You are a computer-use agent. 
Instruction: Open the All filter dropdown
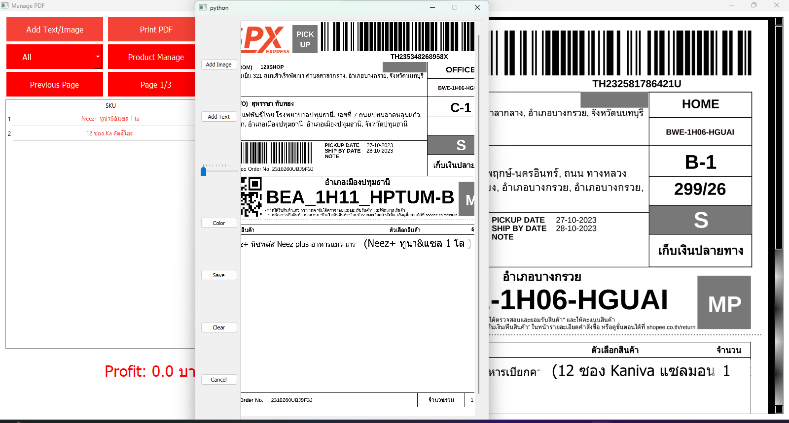click(x=55, y=57)
